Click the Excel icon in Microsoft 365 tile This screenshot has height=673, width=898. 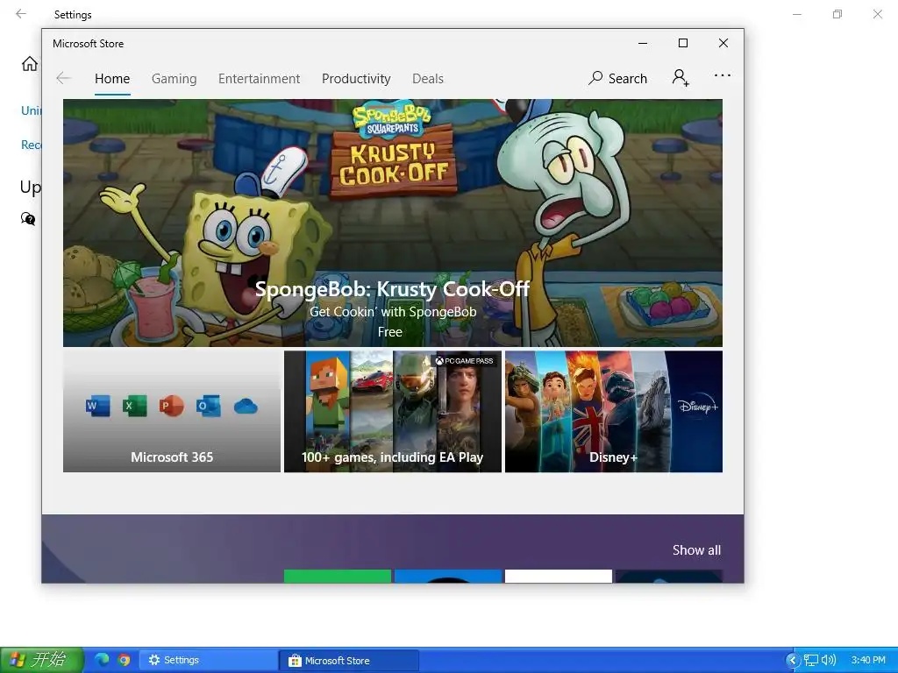pos(134,406)
